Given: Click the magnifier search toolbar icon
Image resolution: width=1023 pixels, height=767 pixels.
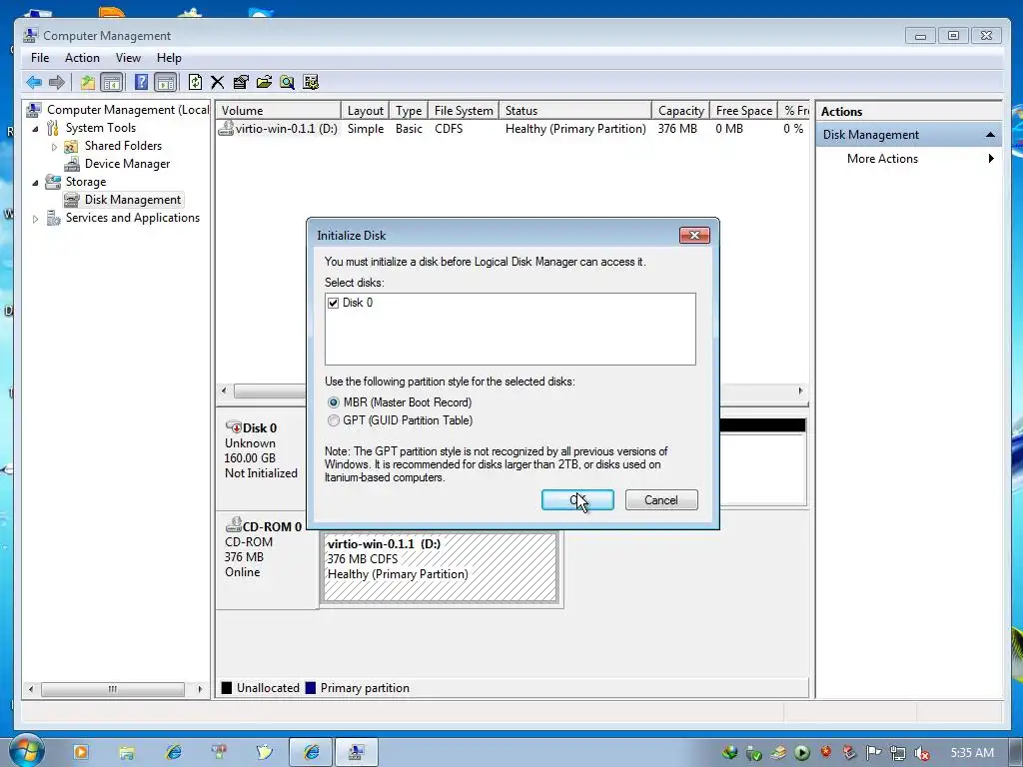Looking at the screenshot, I should click(x=287, y=82).
